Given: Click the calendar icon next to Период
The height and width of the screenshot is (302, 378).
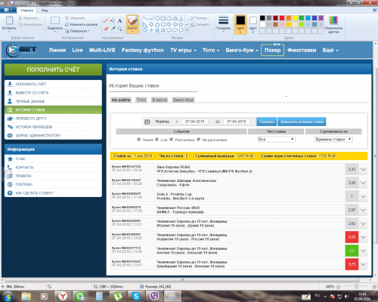Looking at the screenshot, I should pos(147,122).
